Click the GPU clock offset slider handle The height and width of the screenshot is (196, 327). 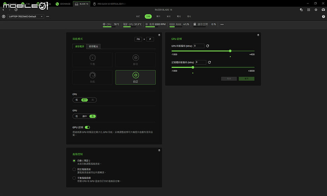coord(230,51)
